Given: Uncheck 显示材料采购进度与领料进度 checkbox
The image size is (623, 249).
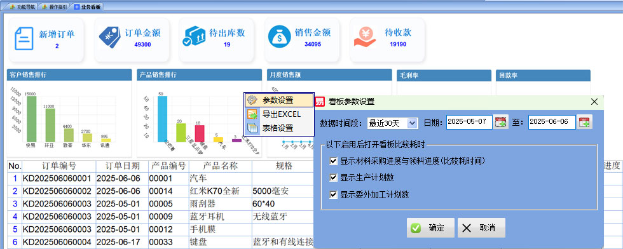Looking at the screenshot, I should coord(333,161).
